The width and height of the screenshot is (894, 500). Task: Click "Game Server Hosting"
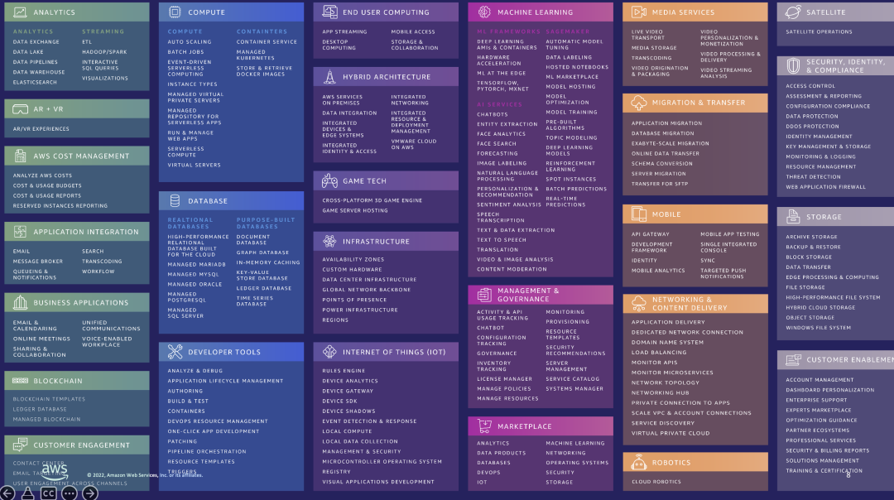(x=355, y=210)
